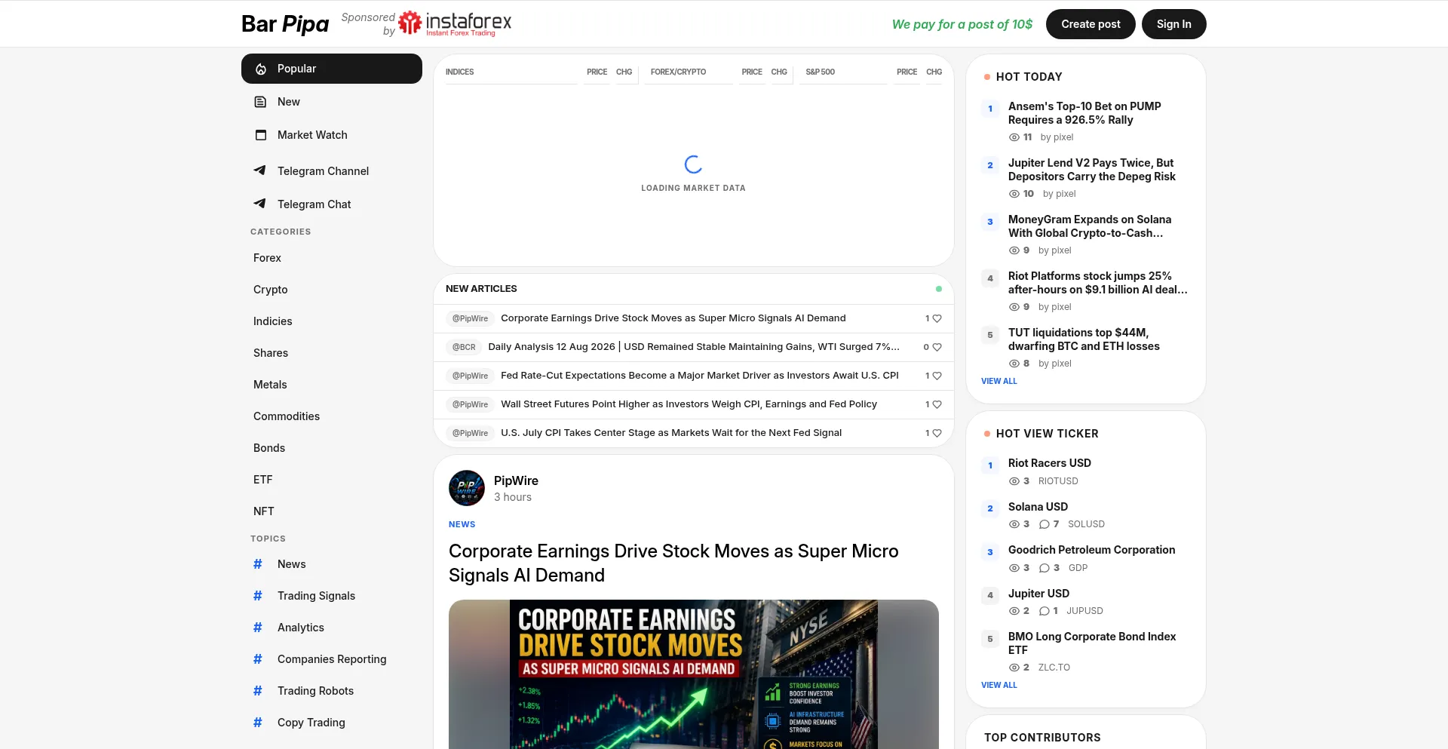Select the Crypto category
Viewport: 1448px width, 749px height.
click(271, 290)
